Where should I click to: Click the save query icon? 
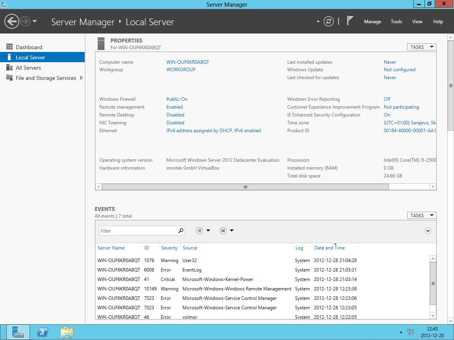click(x=223, y=231)
